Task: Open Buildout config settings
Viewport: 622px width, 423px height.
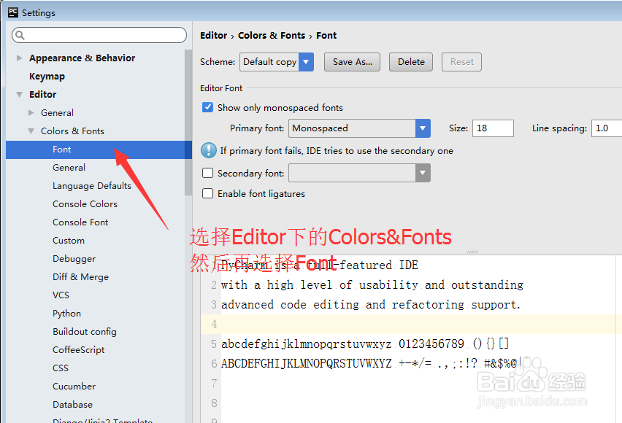Action: (x=85, y=332)
